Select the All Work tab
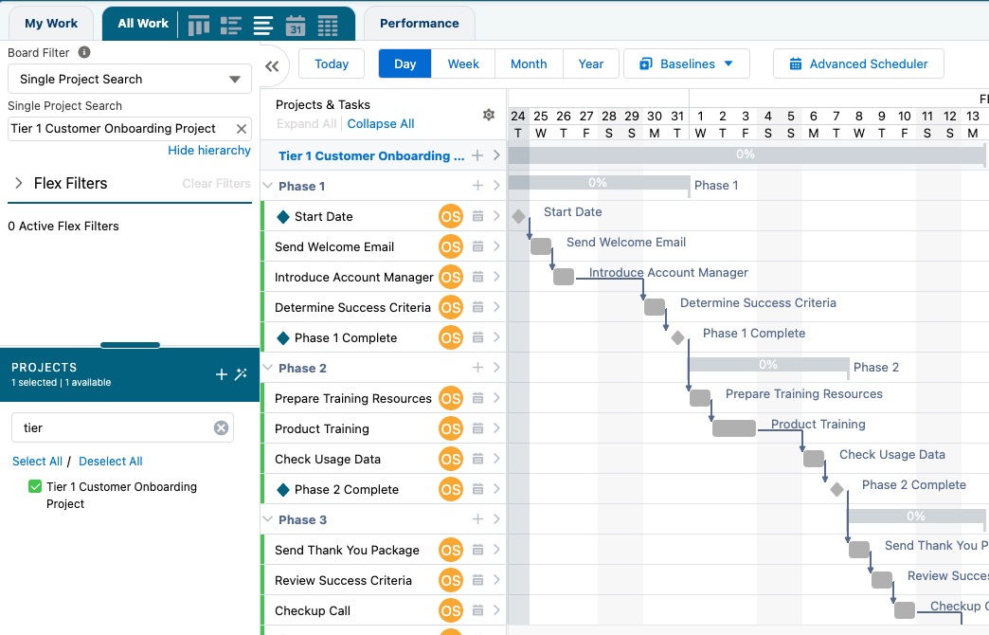989x635 pixels. pyautogui.click(x=143, y=24)
